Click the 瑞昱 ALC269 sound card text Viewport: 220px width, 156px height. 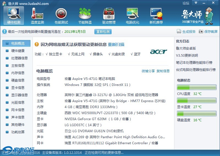coord(115,137)
